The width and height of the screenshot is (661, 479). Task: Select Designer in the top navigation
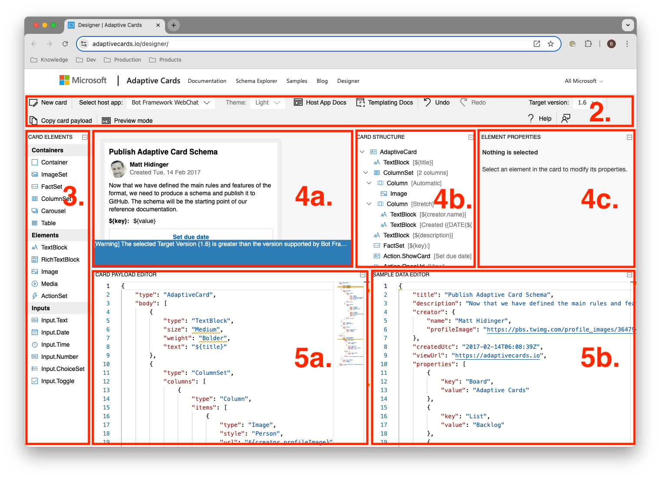click(348, 81)
